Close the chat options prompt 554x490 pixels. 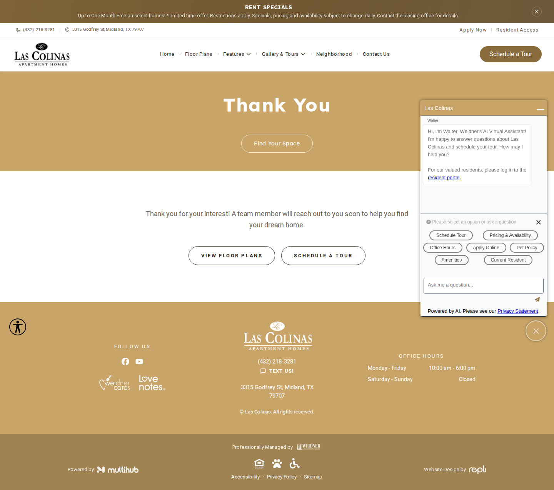pos(539,222)
